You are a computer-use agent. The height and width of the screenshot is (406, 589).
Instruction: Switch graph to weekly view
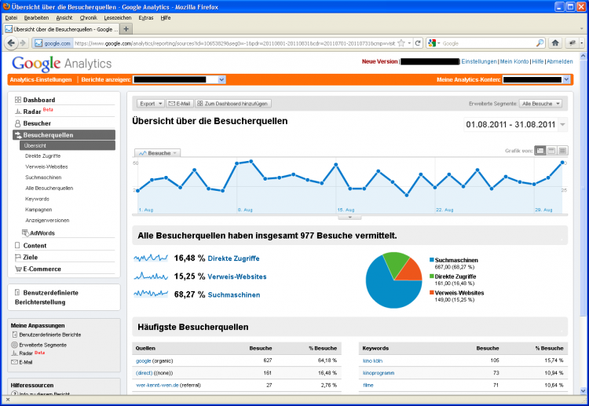point(551,150)
